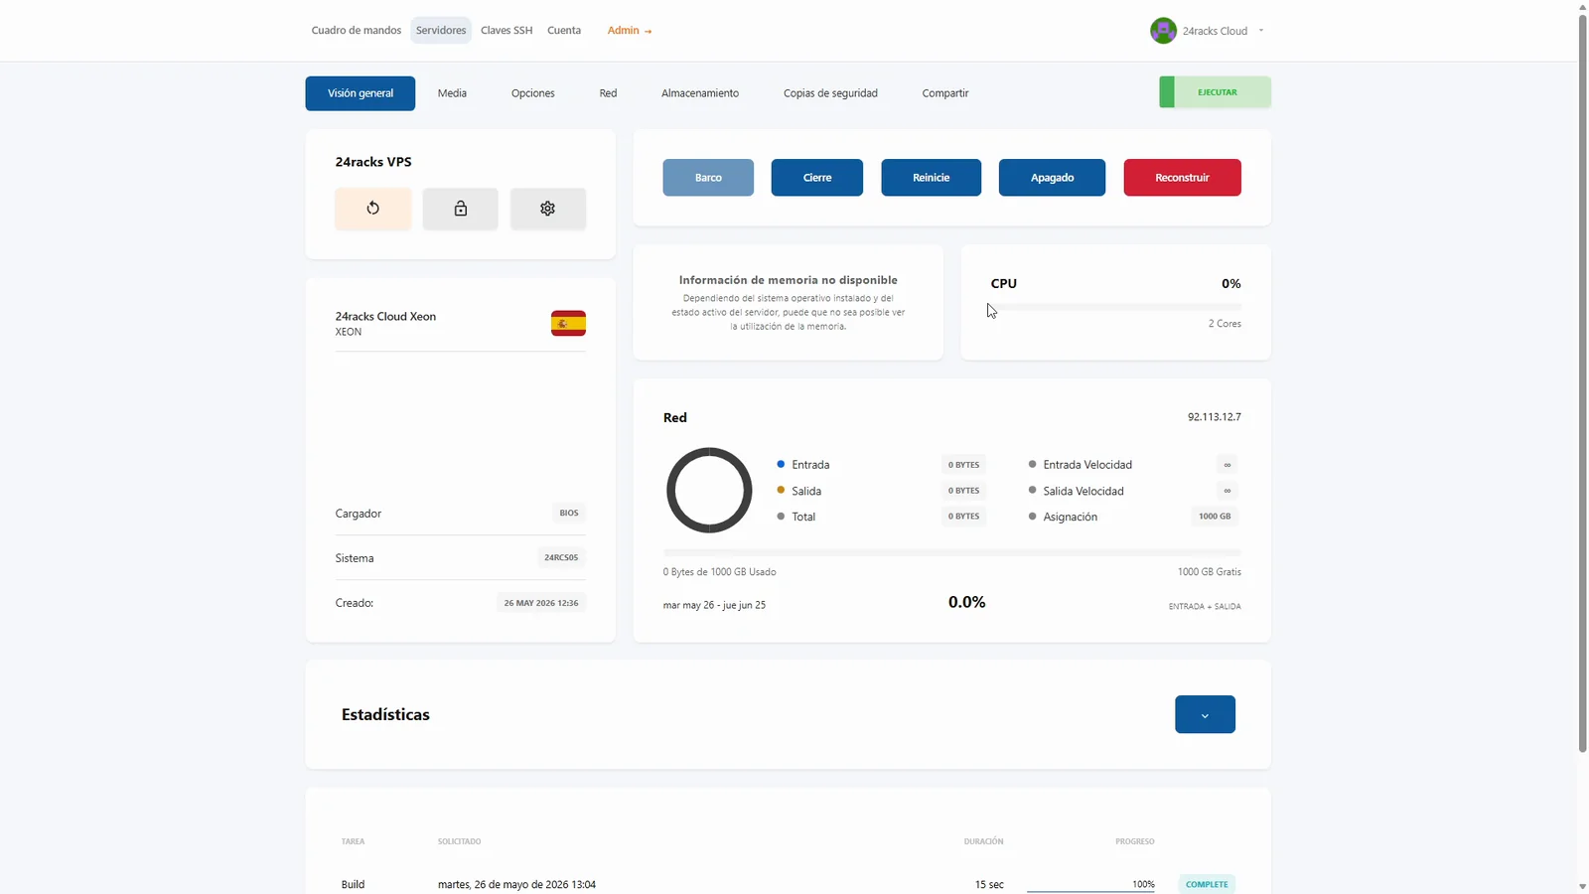Click the BIOS badge next to Cargador

click(x=569, y=514)
